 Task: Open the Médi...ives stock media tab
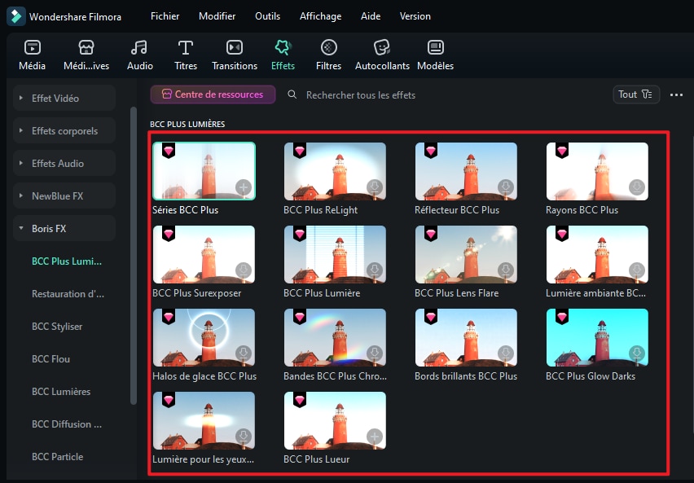pos(86,55)
